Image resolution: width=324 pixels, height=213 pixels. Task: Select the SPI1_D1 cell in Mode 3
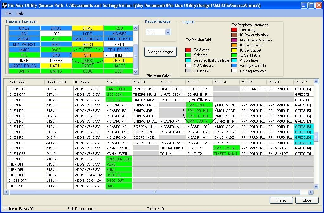point(199,116)
